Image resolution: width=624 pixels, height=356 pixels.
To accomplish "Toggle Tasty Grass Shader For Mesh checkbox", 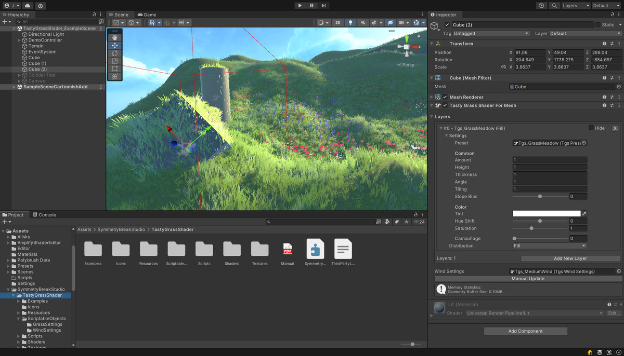I will [445, 105].
